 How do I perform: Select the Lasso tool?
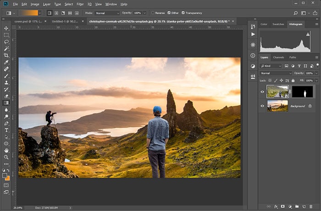(6, 42)
